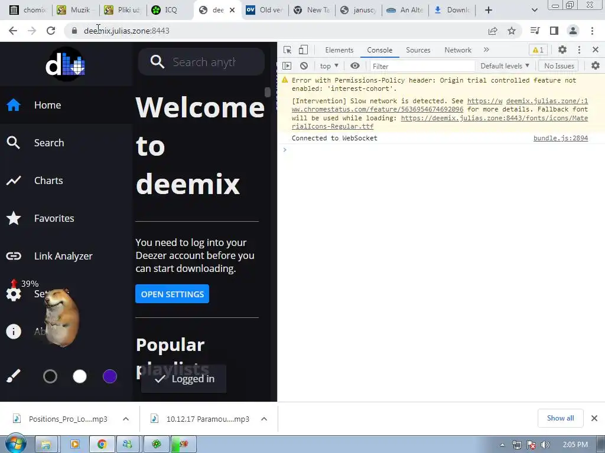Switch to the Sources DevTools tab
This screenshot has width=605, height=453.
coord(418,50)
